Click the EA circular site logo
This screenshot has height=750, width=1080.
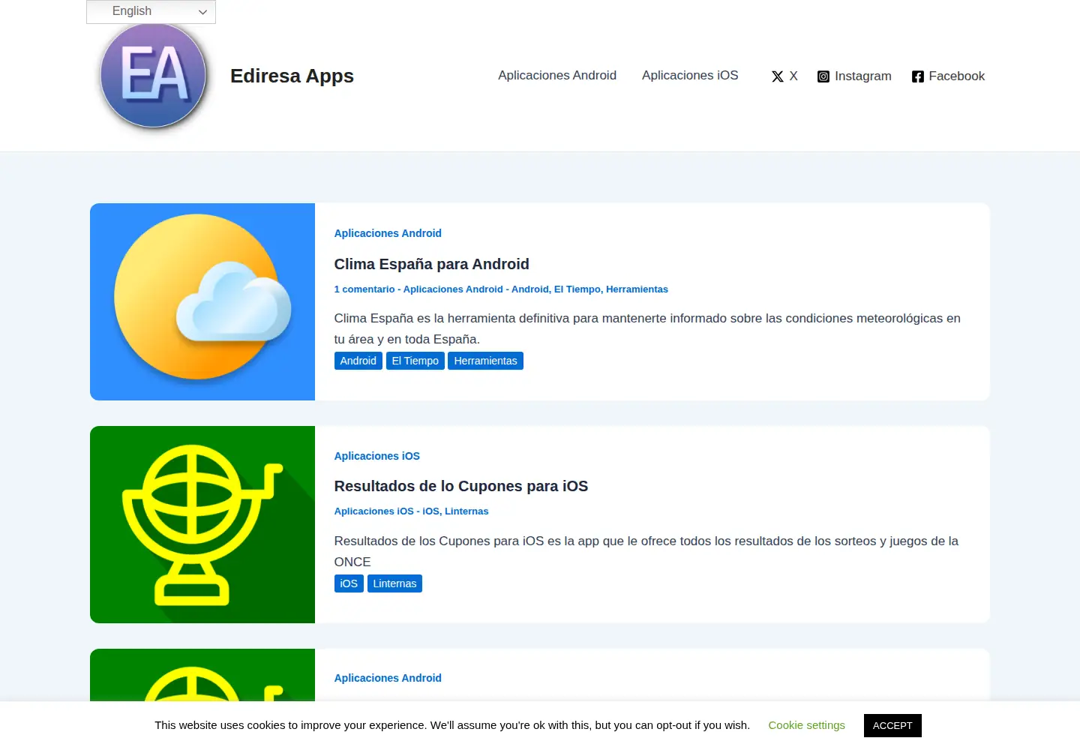pos(153,76)
